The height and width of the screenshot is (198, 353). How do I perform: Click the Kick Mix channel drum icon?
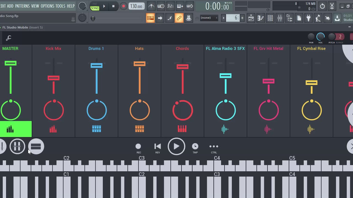(53, 129)
